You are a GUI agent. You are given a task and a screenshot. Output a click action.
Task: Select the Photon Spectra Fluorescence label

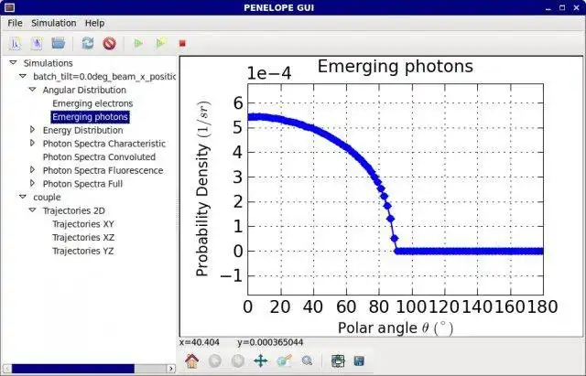pyautogui.click(x=103, y=170)
